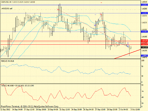The height and width of the screenshot is (111, 148).
Task: Click the RSI(14) 40.2018 indicator label
Action: tap(8, 61)
